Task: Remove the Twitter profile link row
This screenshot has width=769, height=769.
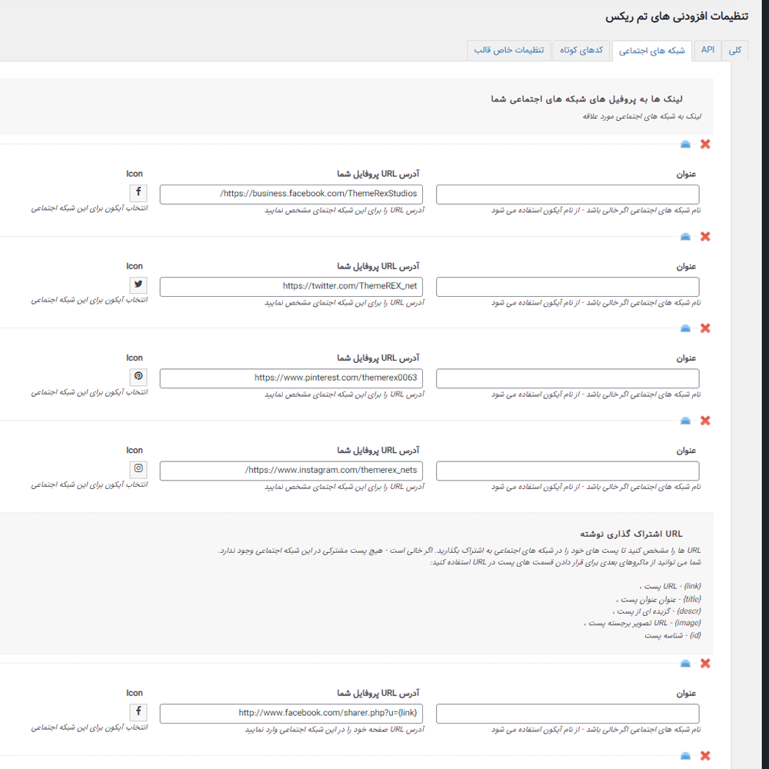Action: (704, 236)
